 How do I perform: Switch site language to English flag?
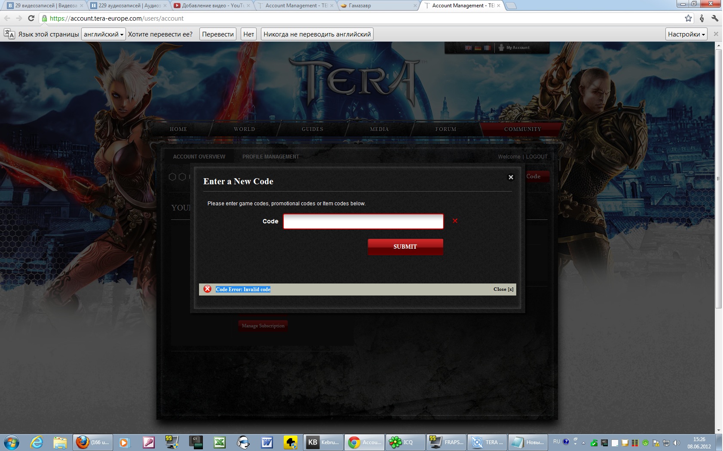point(469,48)
